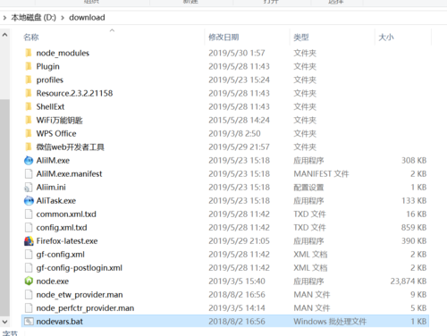Click the gf-config-postlogin.xml file icon

tap(29, 267)
